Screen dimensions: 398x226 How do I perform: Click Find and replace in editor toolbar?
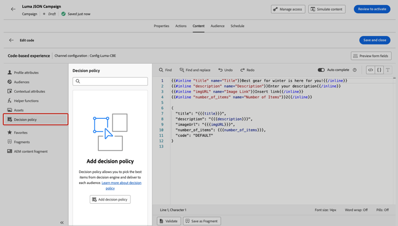point(195,70)
